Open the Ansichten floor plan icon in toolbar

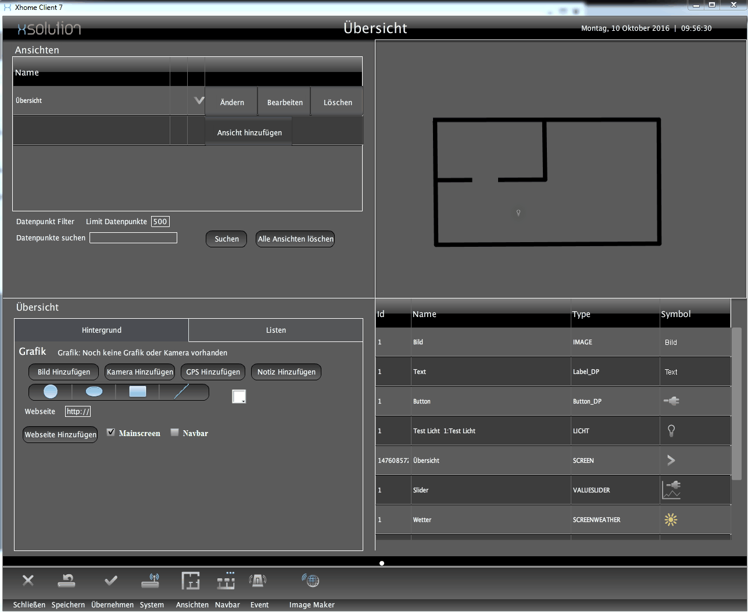[x=191, y=581]
